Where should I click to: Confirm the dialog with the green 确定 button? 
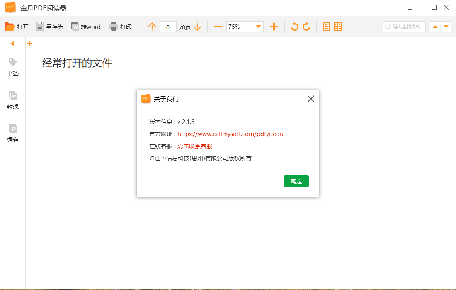296,181
